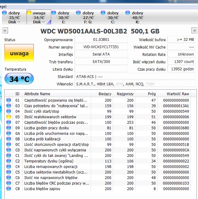The image size is (198, 199).
Task: Click the Rotation Rate field showing Unknown
Action: click(x=181, y=54)
